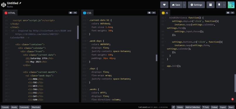Open the pen Settings button
Image resolution: width=236 pixels, height=109 pixels.
point(196,5)
